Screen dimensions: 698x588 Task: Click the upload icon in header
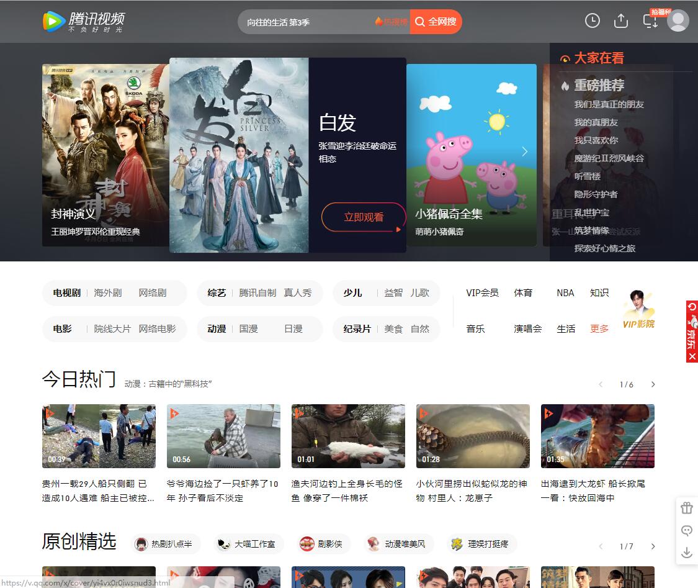pos(620,20)
